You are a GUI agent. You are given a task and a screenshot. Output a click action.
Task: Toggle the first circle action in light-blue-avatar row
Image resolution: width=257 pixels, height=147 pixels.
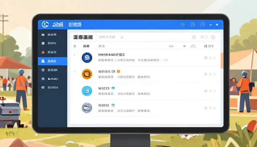pyautogui.click(x=206, y=91)
